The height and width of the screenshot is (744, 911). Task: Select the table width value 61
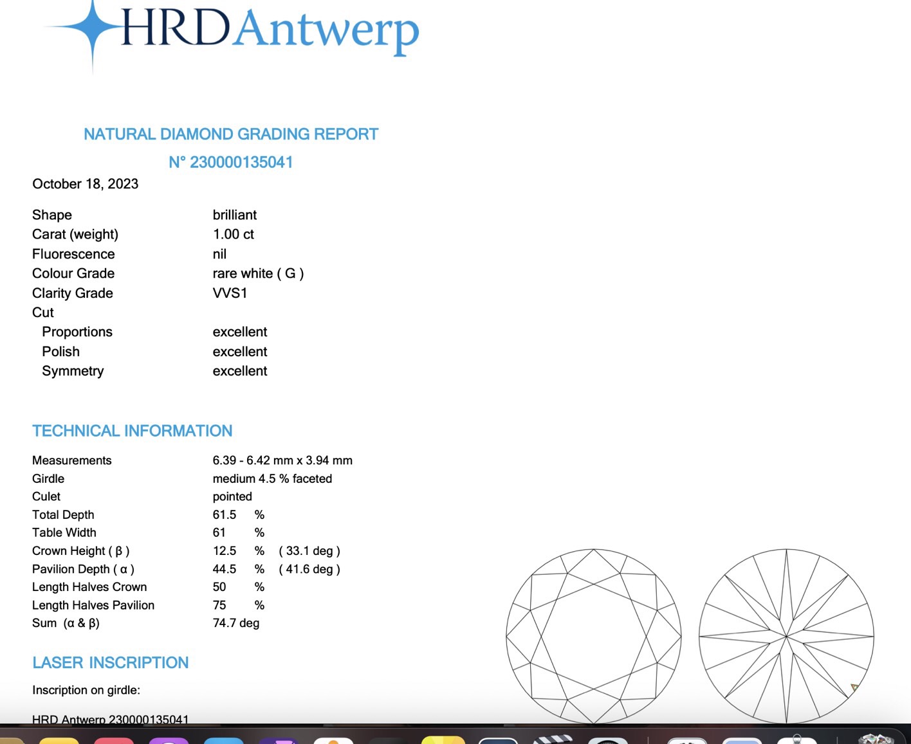coord(219,532)
